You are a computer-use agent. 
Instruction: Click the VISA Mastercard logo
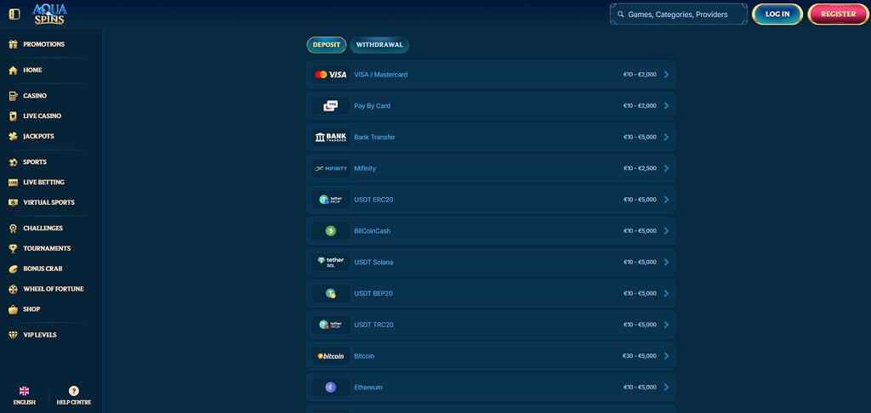[x=331, y=75]
